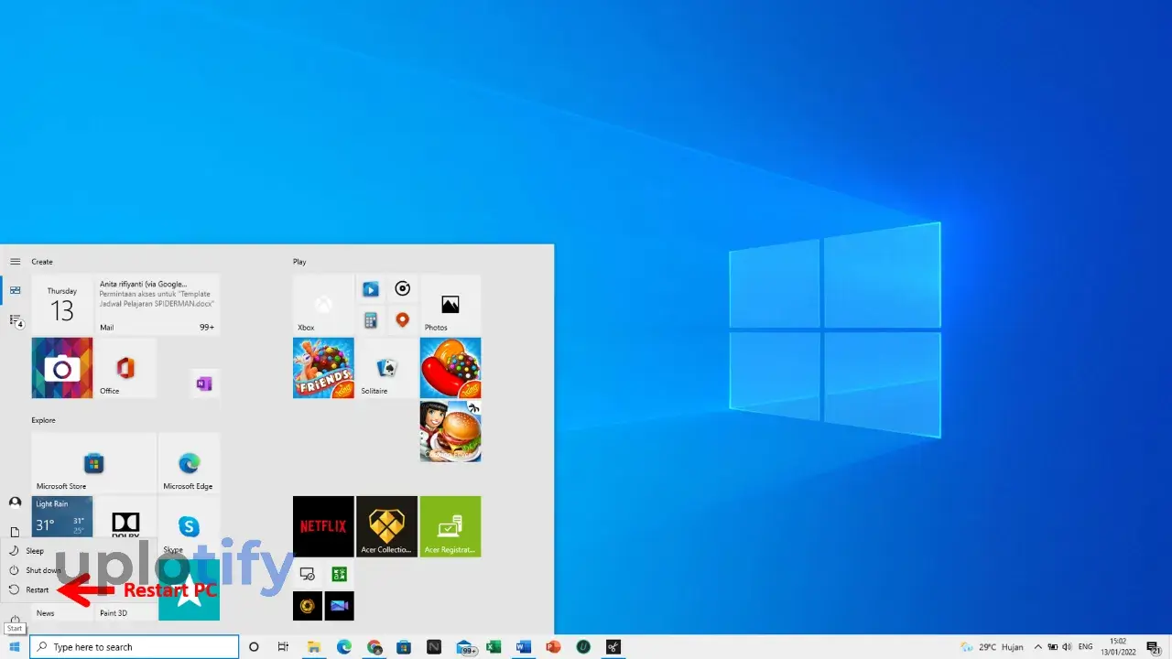
Task: Open the Snipping tool on the taskbar
Action: coord(613,647)
